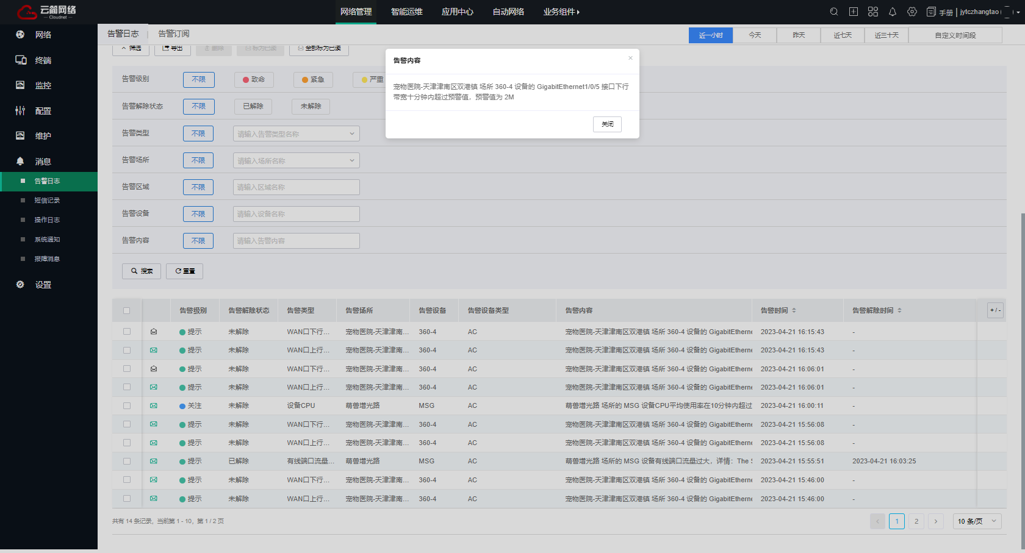Focus the 告警设备 name input field
Screen dimensions: 1025x553
pyautogui.click(x=297, y=214)
